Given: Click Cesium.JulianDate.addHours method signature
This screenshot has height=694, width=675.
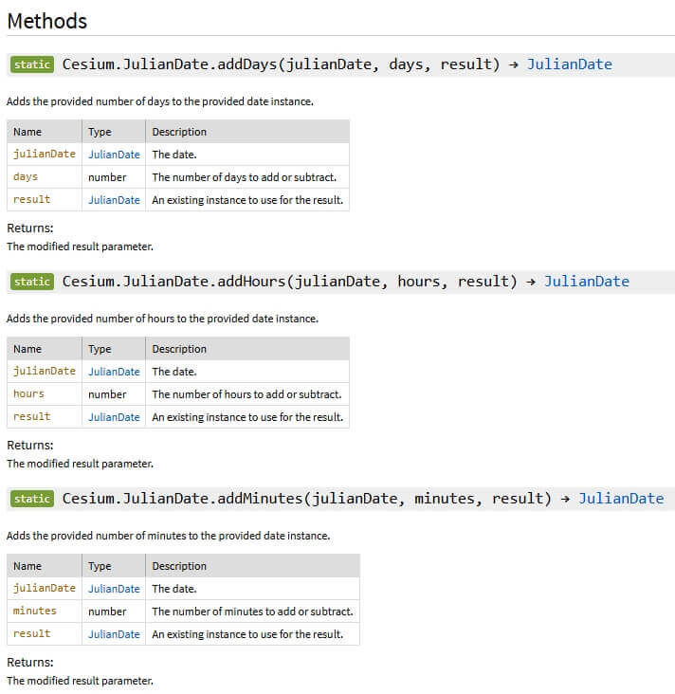Looking at the screenshot, I should [x=289, y=282].
